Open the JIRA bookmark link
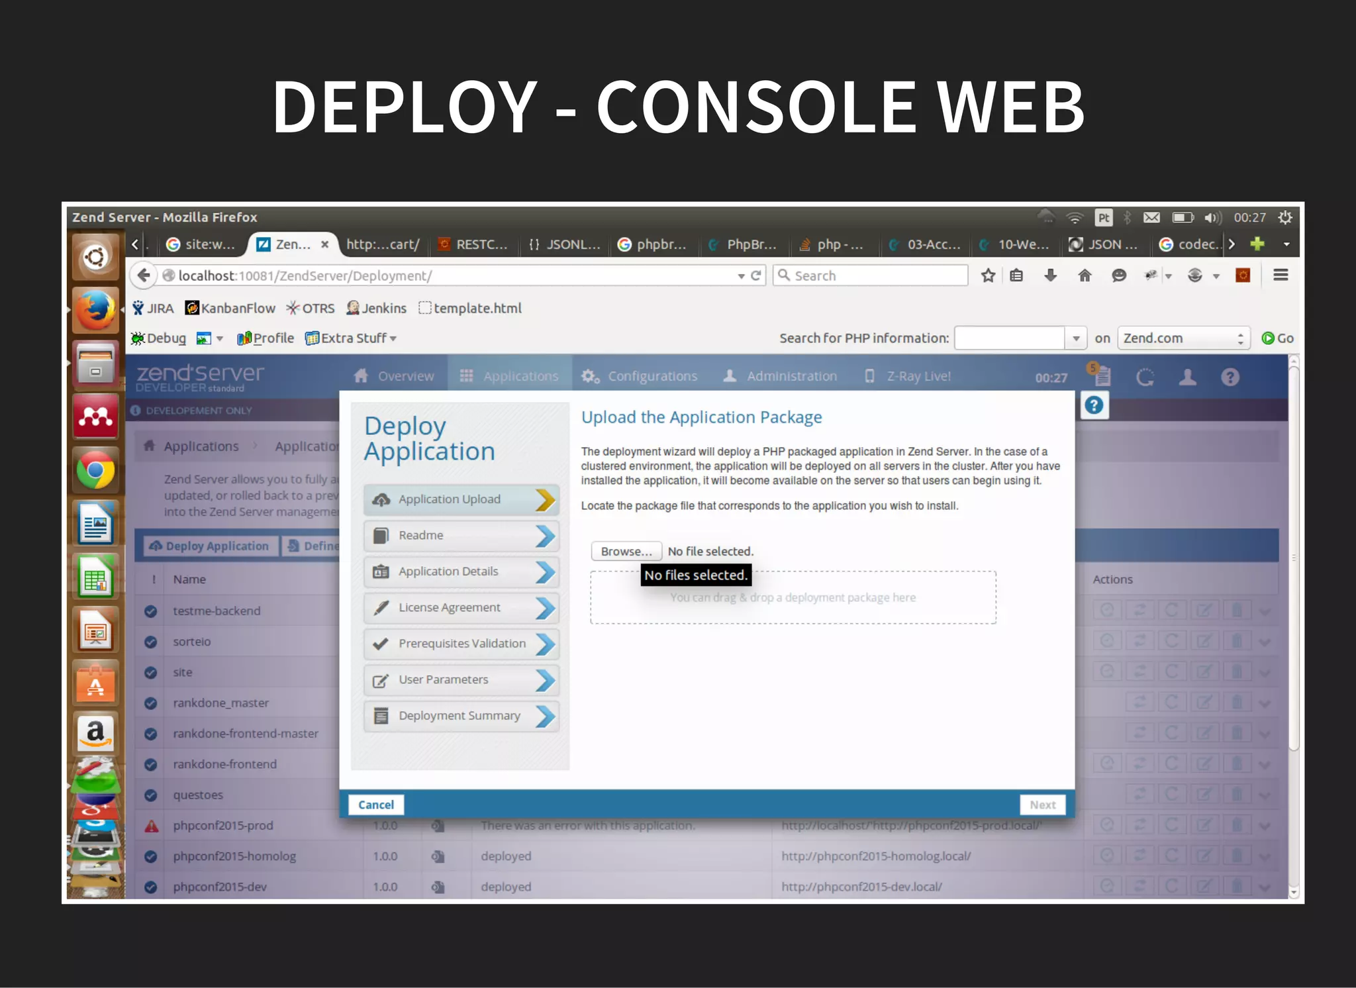1356x988 pixels. [152, 308]
